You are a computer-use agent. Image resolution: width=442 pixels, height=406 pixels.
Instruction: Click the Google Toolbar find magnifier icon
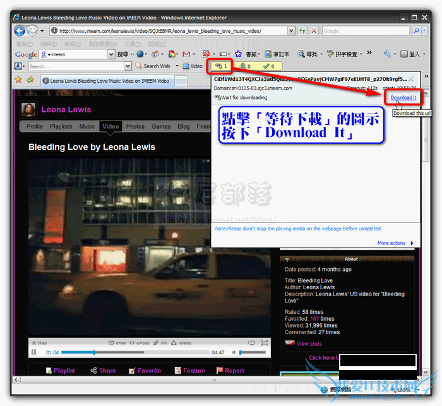coord(301,54)
